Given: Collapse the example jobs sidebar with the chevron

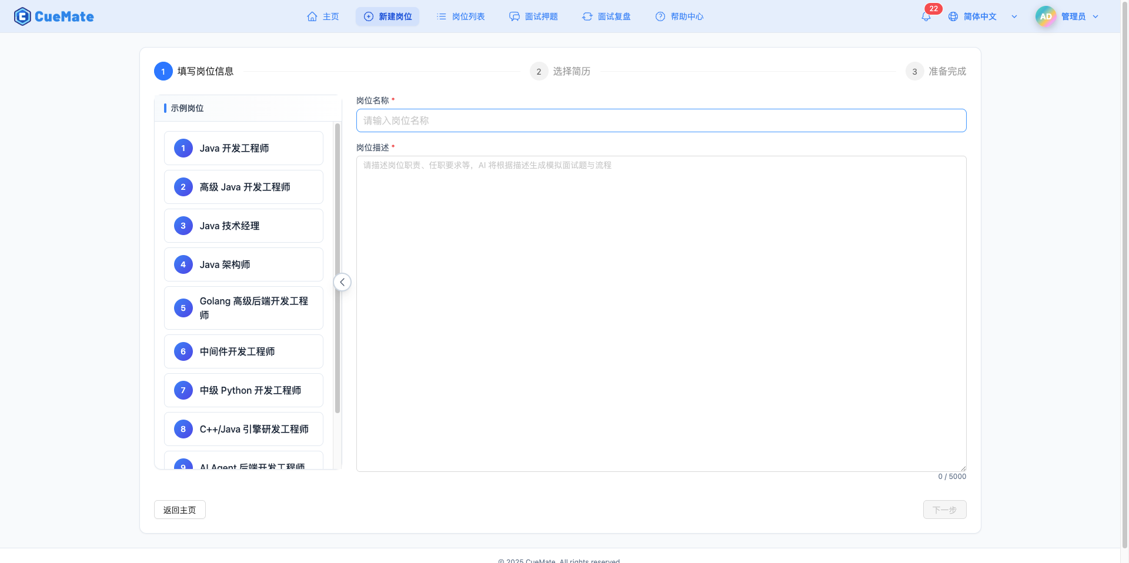Looking at the screenshot, I should coord(342,282).
